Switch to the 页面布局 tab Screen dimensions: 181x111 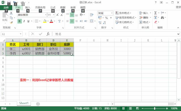pos(40,7)
